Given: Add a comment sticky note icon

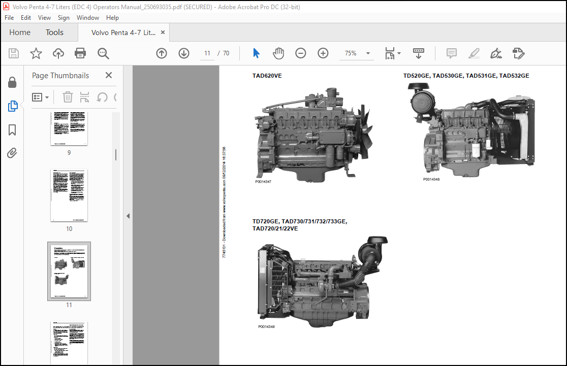Looking at the screenshot, I should [452, 53].
